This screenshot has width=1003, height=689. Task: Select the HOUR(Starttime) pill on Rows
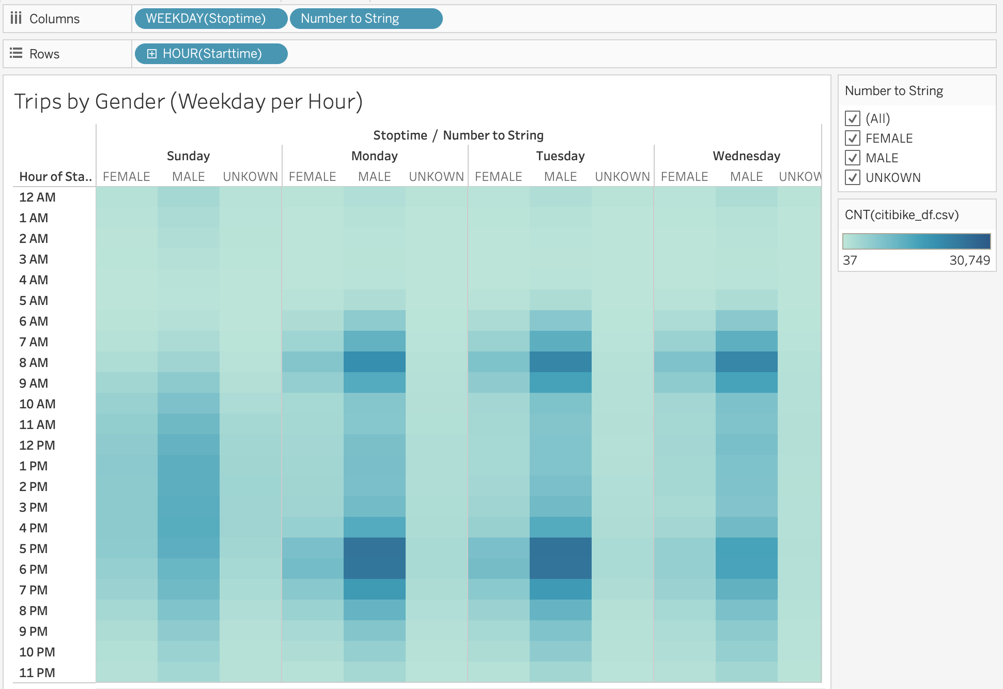(x=217, y=54)
